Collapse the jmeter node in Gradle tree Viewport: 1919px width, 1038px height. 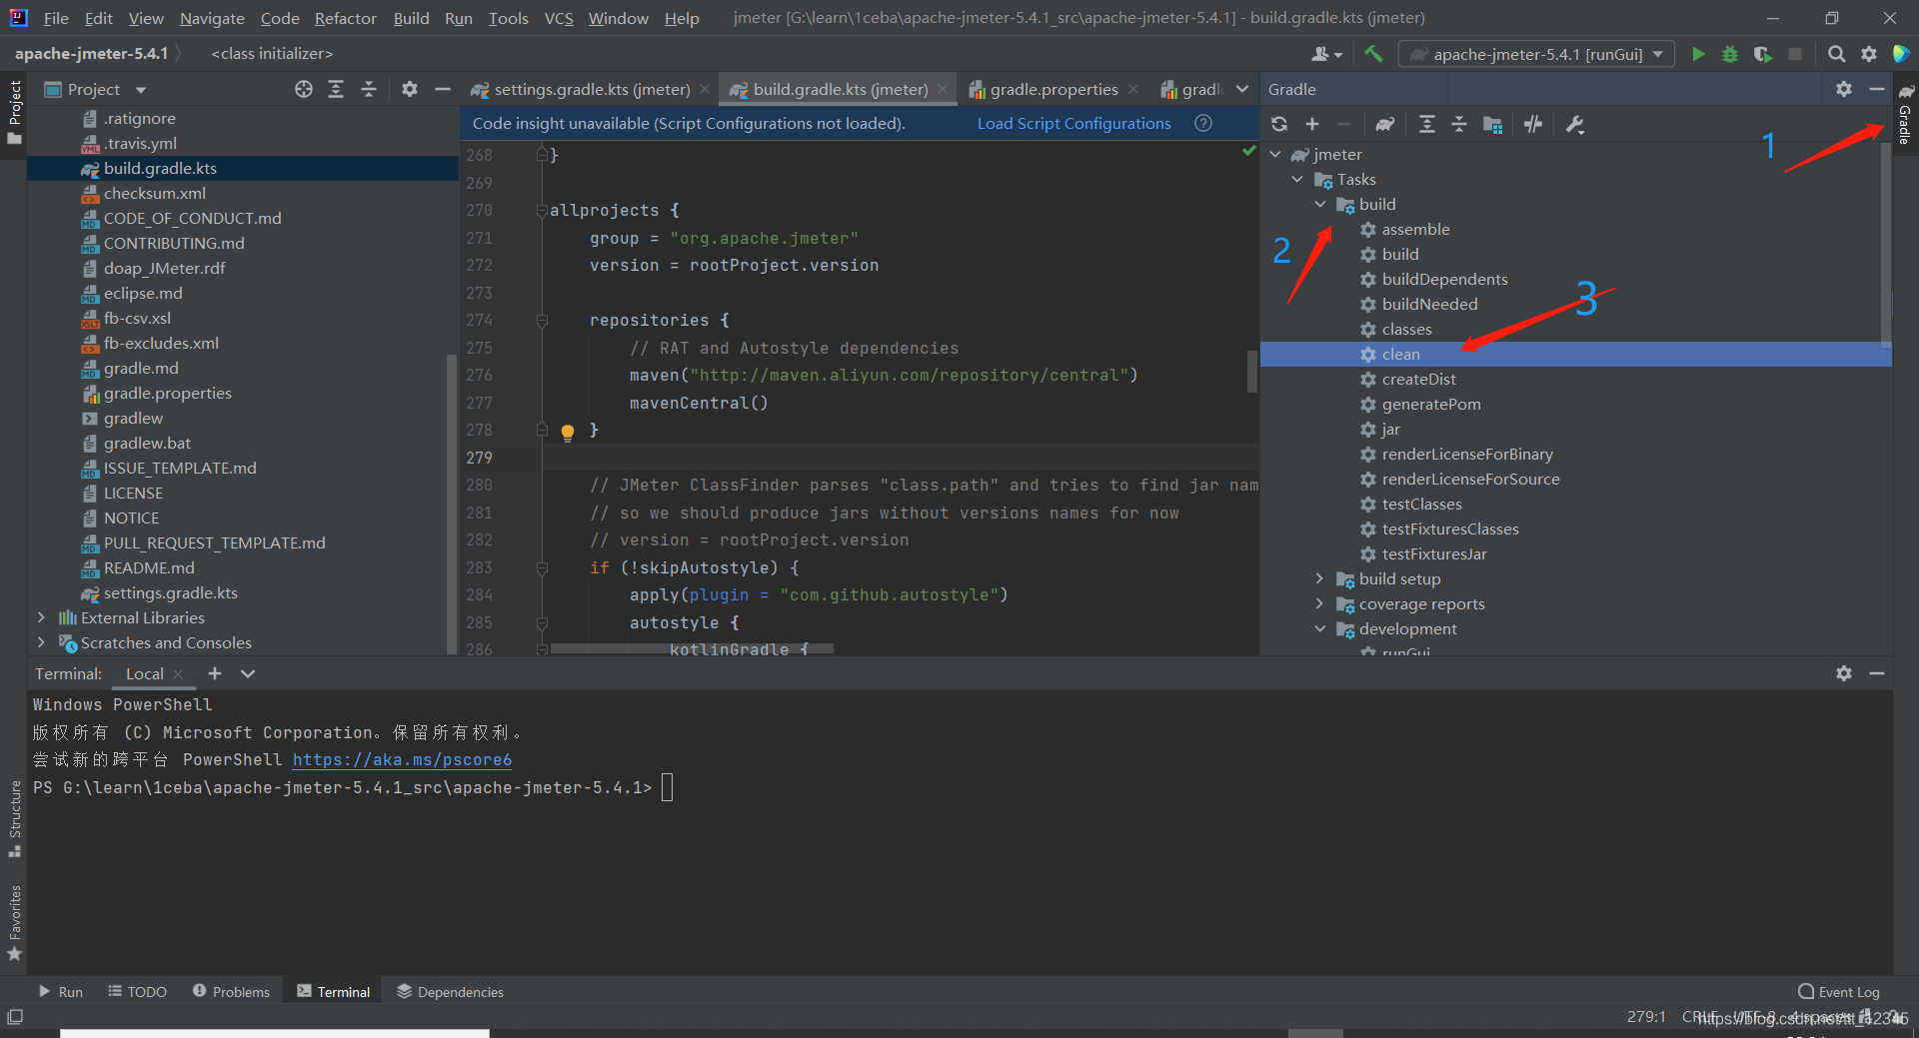click(1276, 154)
